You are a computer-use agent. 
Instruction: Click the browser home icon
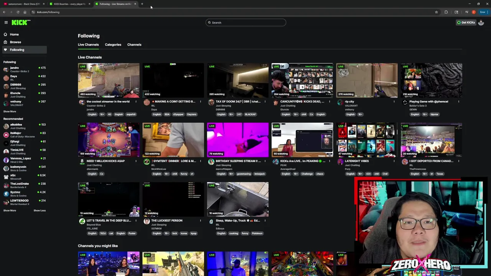[25, 12]
